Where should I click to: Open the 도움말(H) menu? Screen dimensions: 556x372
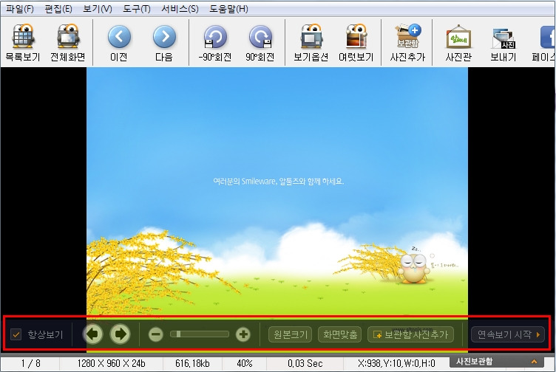(x=228, y=9)
